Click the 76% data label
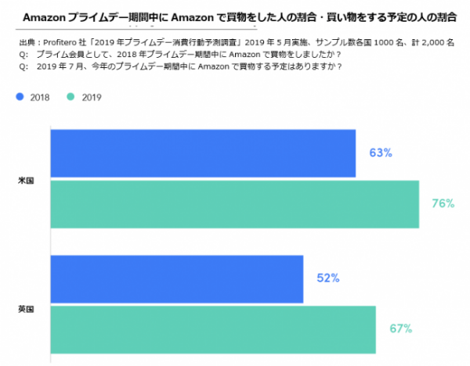 point(443,204)
